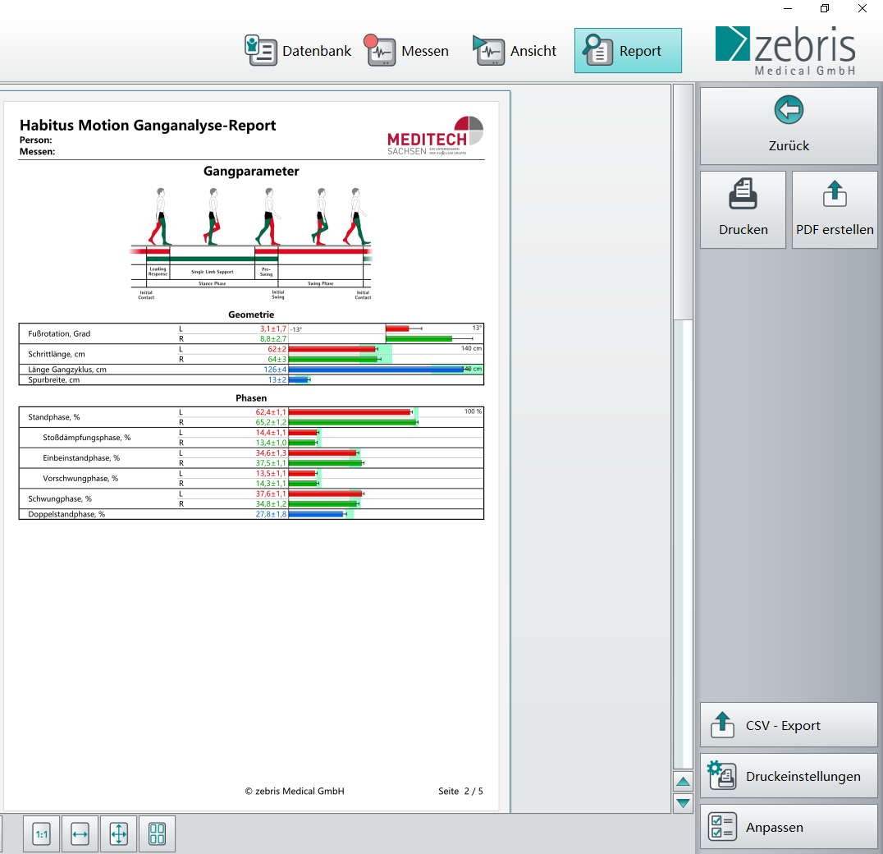Click the Drucken printer icon
The height and width of the screenshot is (854, 883).
[743, 194]
